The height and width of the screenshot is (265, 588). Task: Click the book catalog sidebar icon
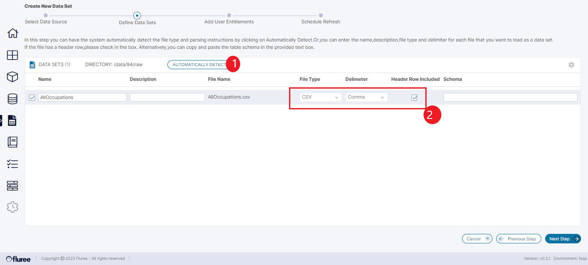coord(13,142)
